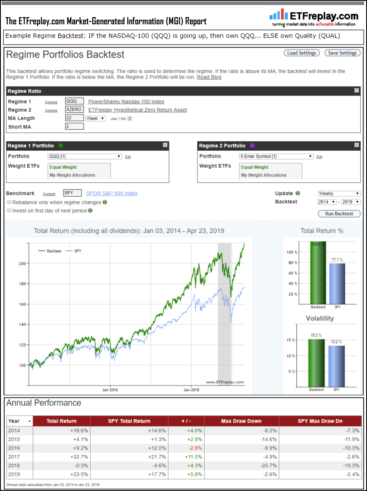Open help icon next to Invest on first day
The image size is (367, 491).
click(90, 210)
